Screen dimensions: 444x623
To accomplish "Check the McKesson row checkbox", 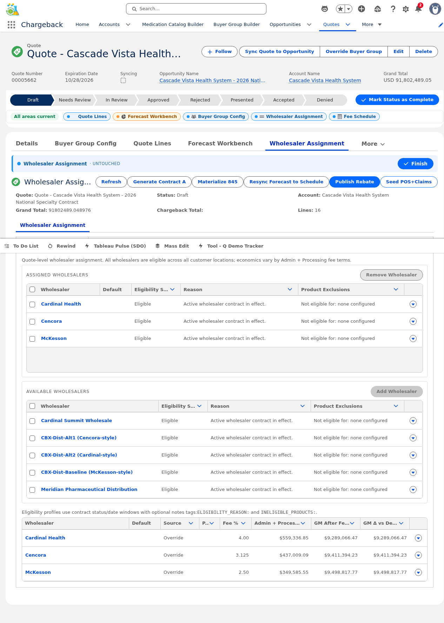I will [32, 339].
